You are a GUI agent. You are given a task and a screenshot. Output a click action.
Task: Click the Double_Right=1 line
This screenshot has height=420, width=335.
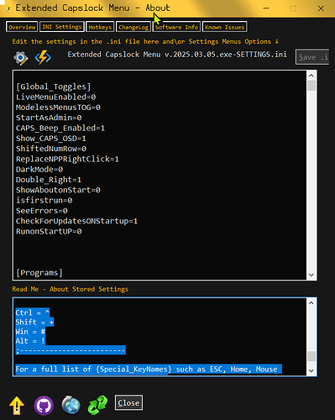49,180
